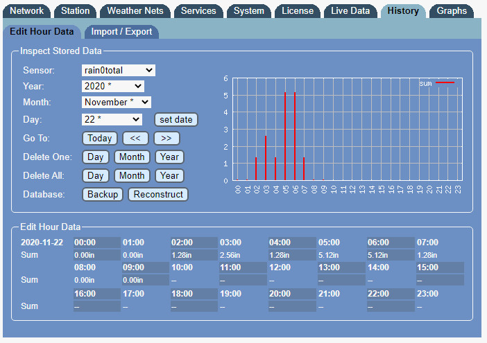
Task: Go to the Services tab
Action: point(198,11)
